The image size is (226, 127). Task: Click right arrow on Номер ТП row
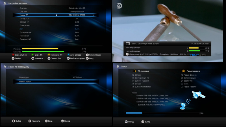click(93, 15)
